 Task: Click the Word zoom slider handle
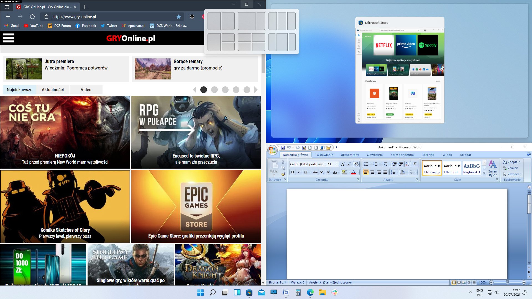(x=507, y=282)
